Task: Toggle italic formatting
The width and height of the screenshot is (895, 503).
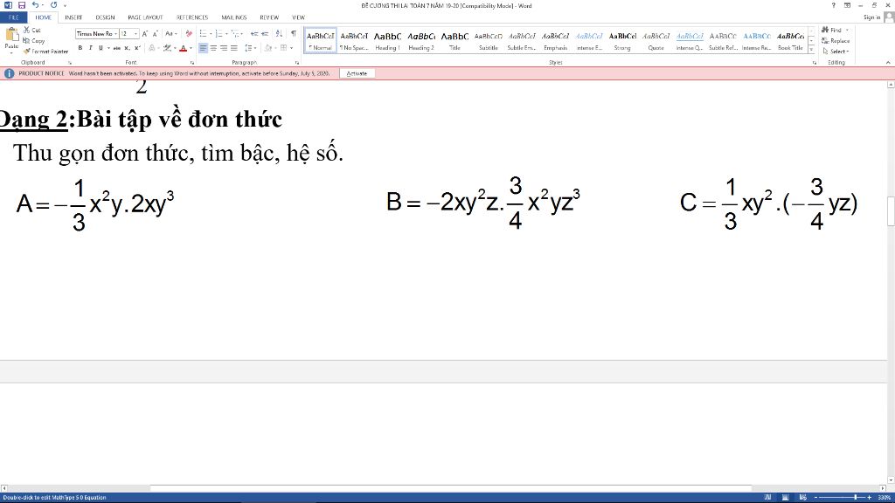Action: (x=90, y=48)
